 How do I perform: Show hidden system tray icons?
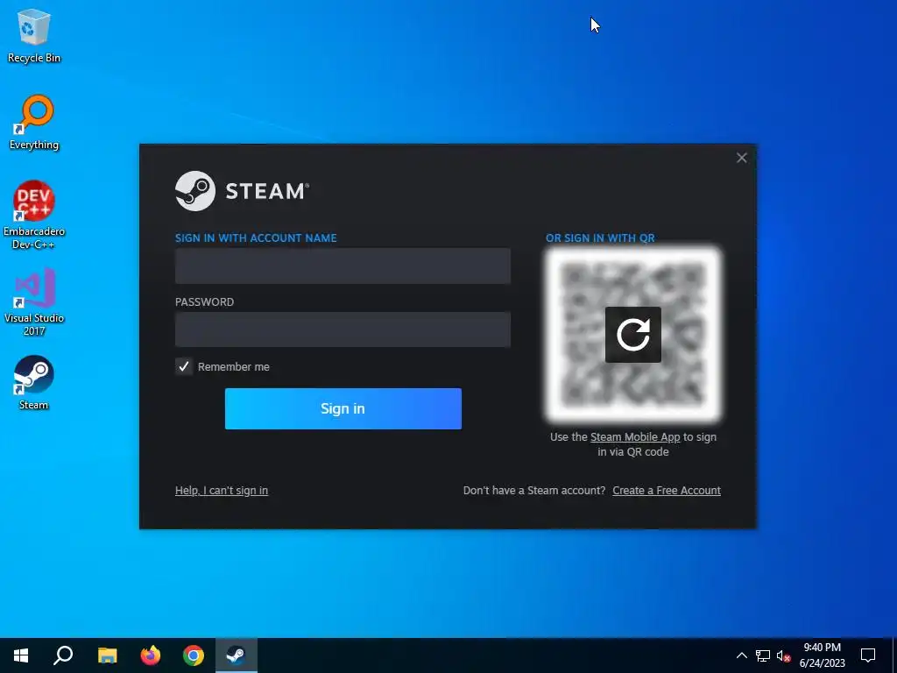741,655
